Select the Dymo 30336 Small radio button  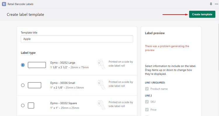(23, 85)
